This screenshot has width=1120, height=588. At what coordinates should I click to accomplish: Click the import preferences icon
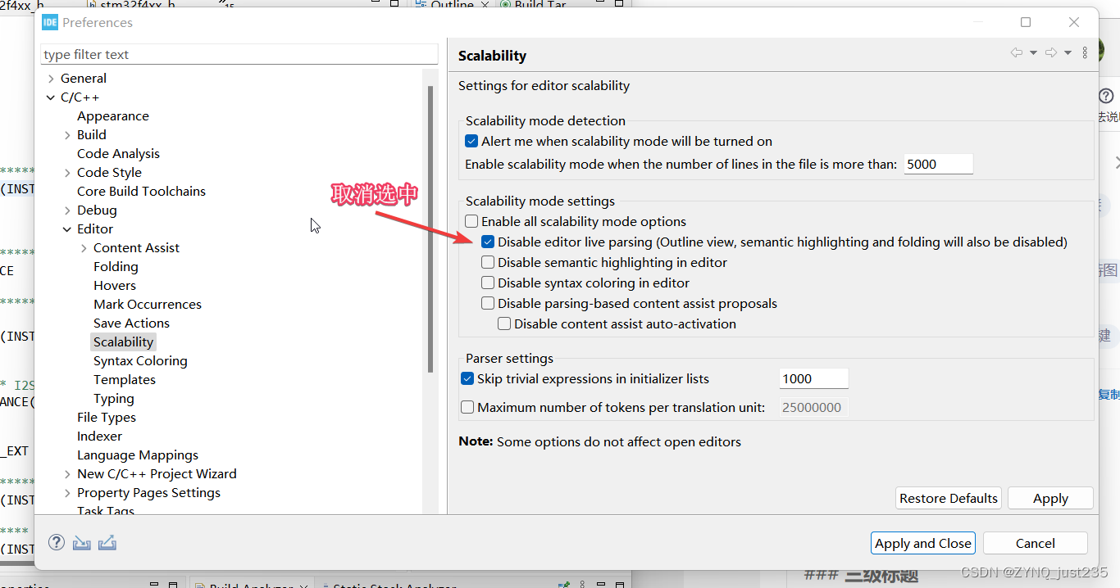point(81,542)
